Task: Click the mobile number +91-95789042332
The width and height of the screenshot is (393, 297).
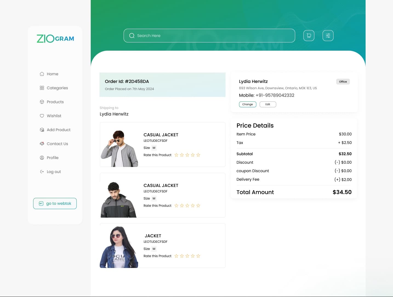Action: pos(275,95)
